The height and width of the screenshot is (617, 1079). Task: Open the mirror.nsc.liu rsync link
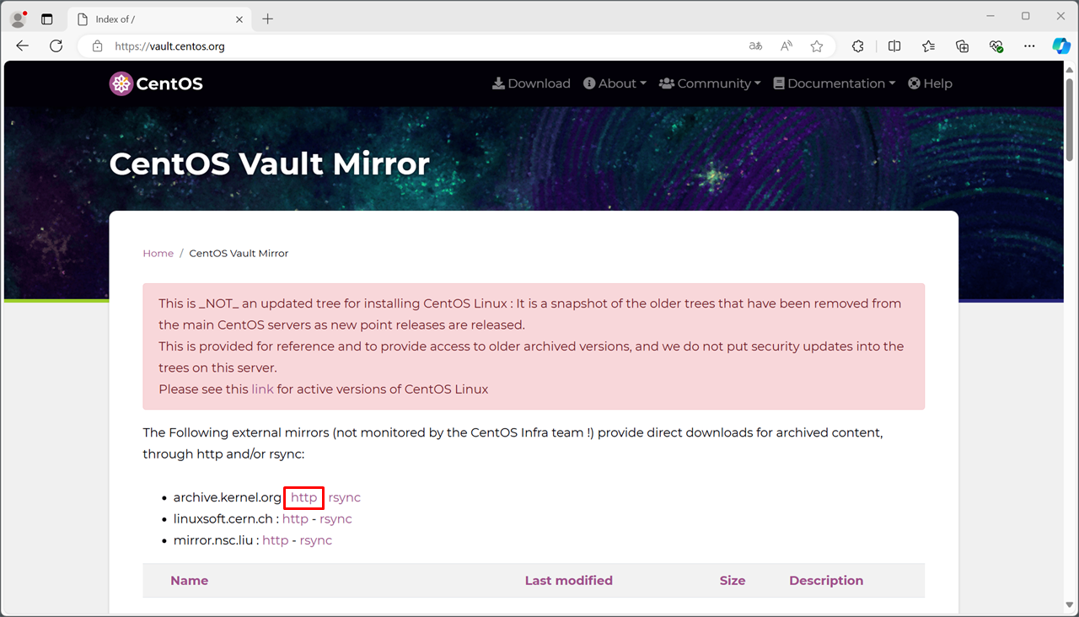[x=315, y=540]
